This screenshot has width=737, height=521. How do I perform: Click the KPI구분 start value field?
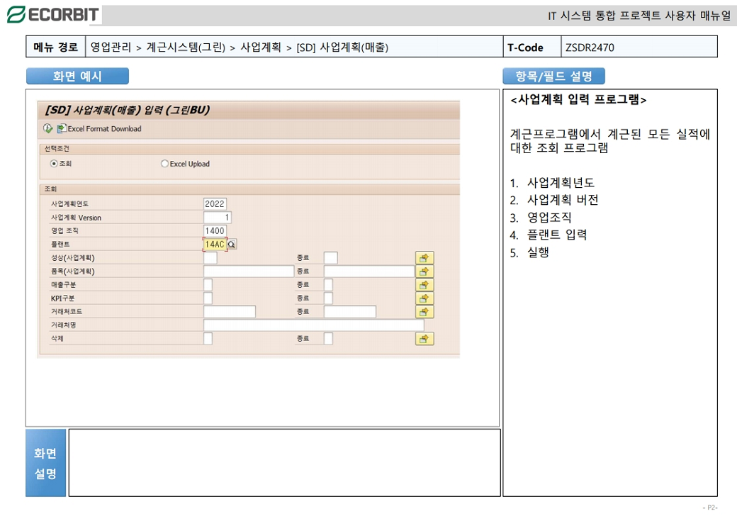(x=208, y=298)
